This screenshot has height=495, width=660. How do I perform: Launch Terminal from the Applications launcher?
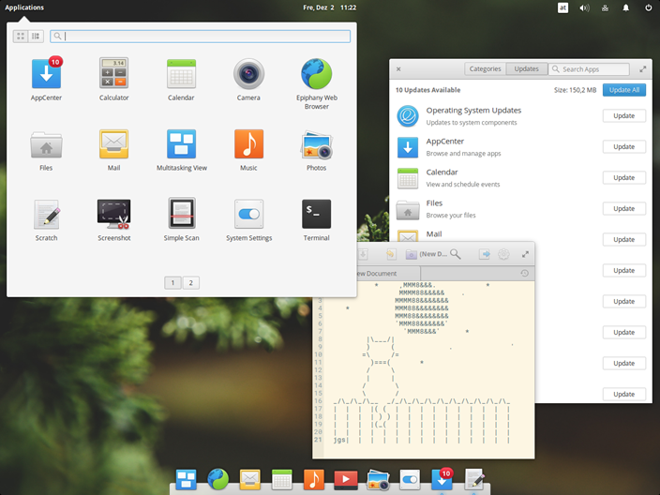317,214
